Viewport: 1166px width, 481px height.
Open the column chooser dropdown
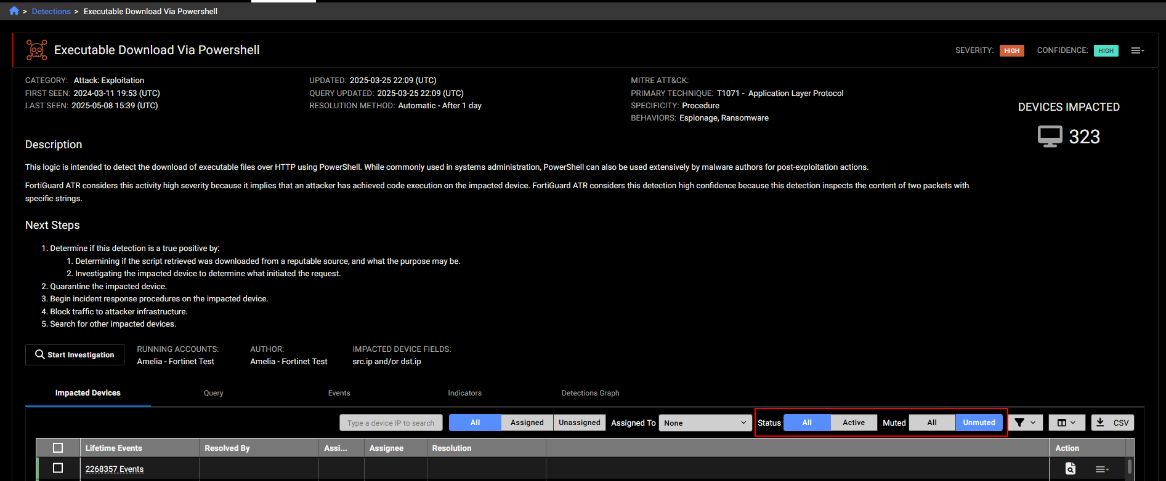coord(1067,423)
